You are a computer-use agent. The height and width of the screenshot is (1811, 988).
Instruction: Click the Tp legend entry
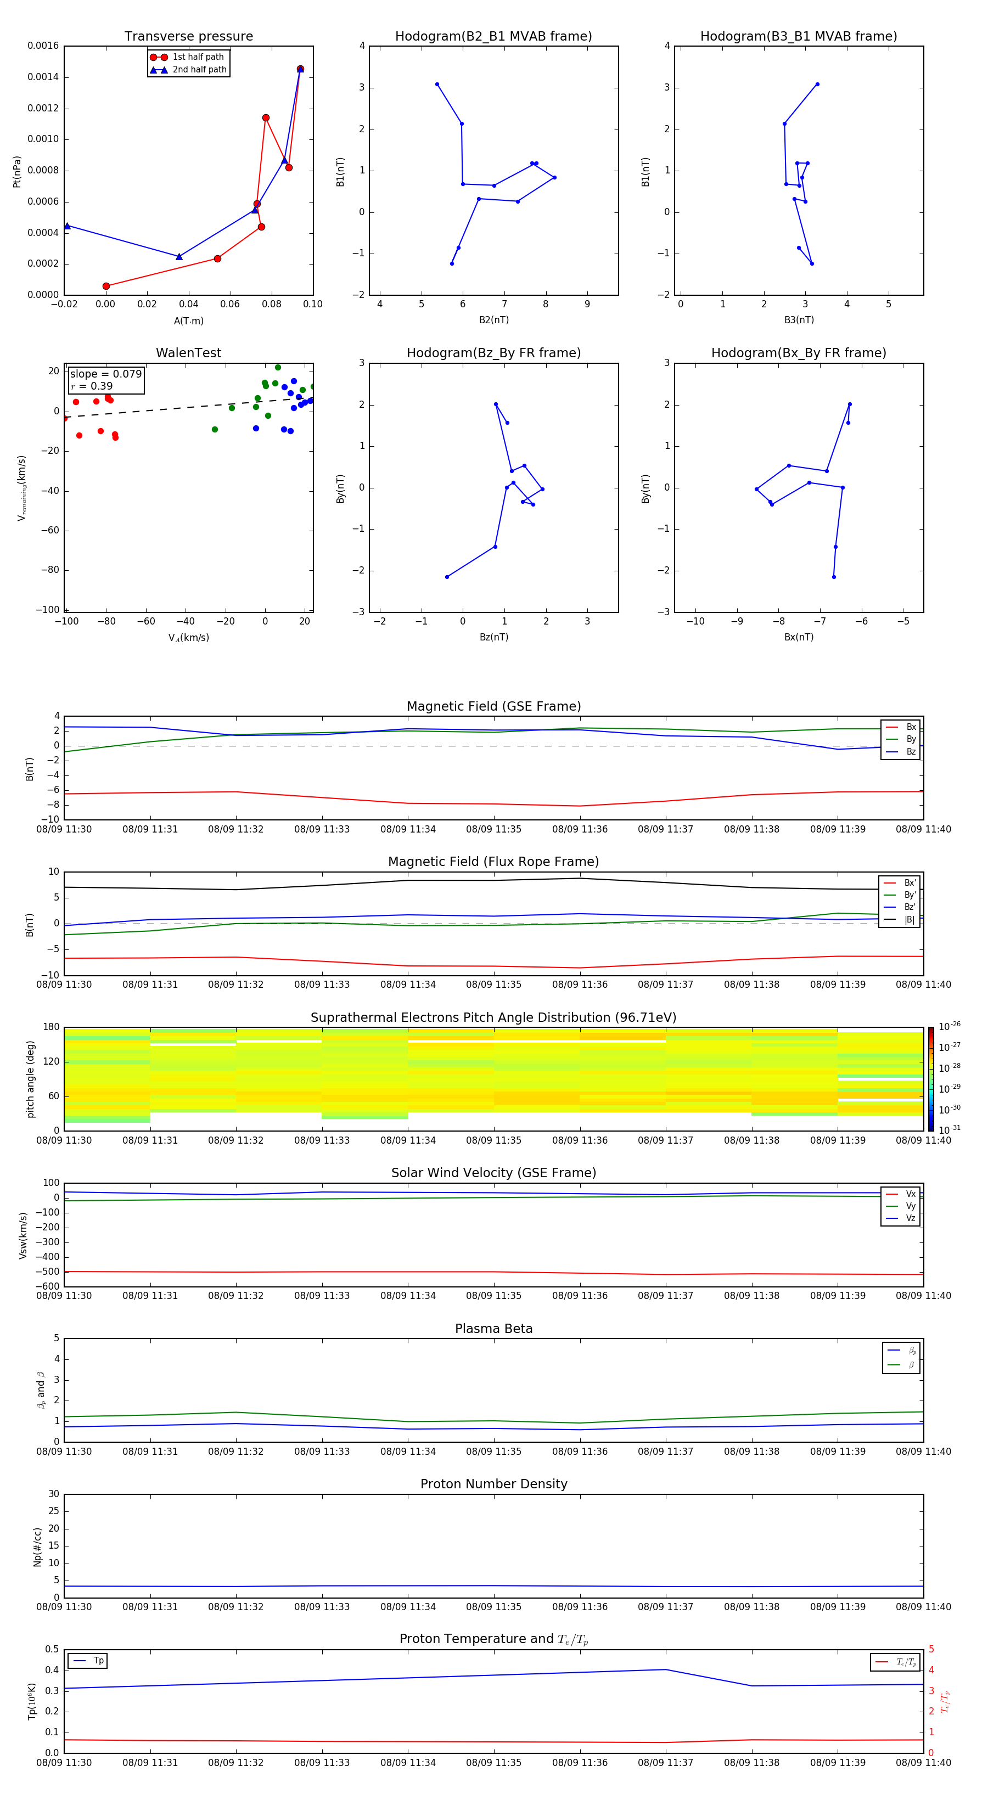click(88, 1661)
